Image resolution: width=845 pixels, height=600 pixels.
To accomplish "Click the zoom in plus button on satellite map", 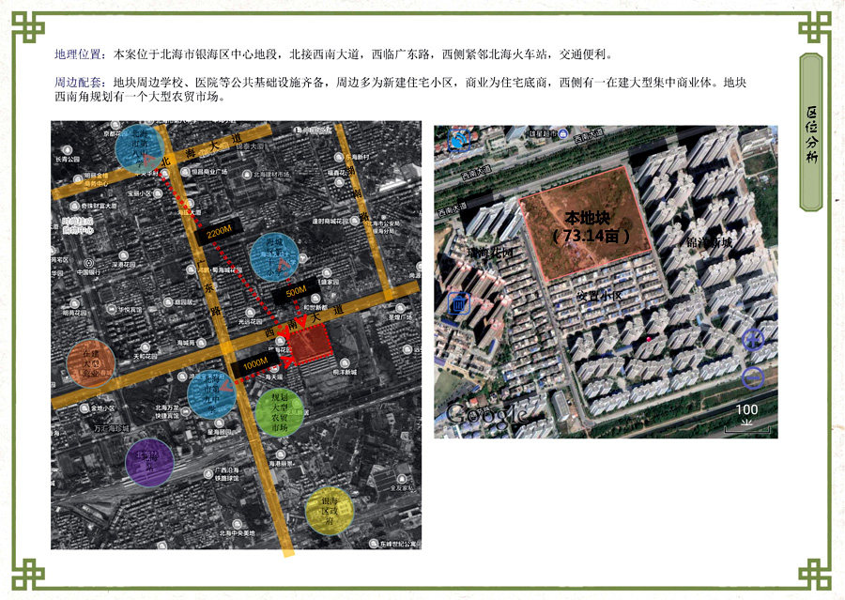I will (753, 340).
